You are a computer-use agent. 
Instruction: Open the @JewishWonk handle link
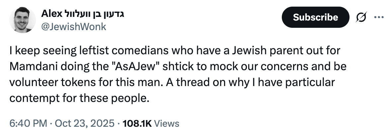tap(73, 26)
